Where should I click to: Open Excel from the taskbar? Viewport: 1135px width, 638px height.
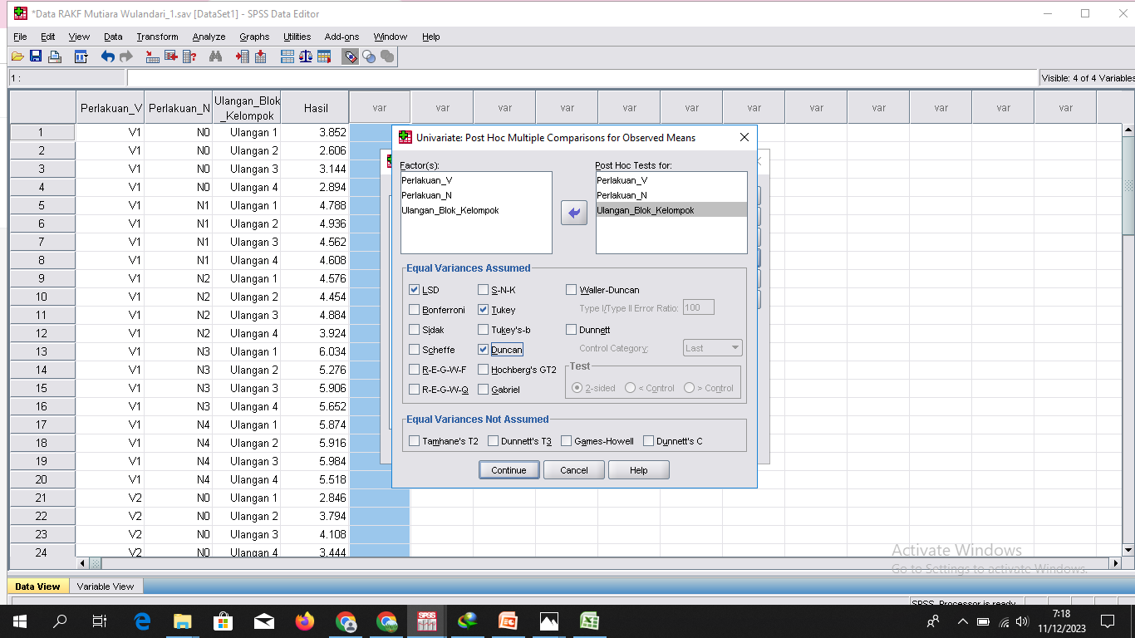590,621
